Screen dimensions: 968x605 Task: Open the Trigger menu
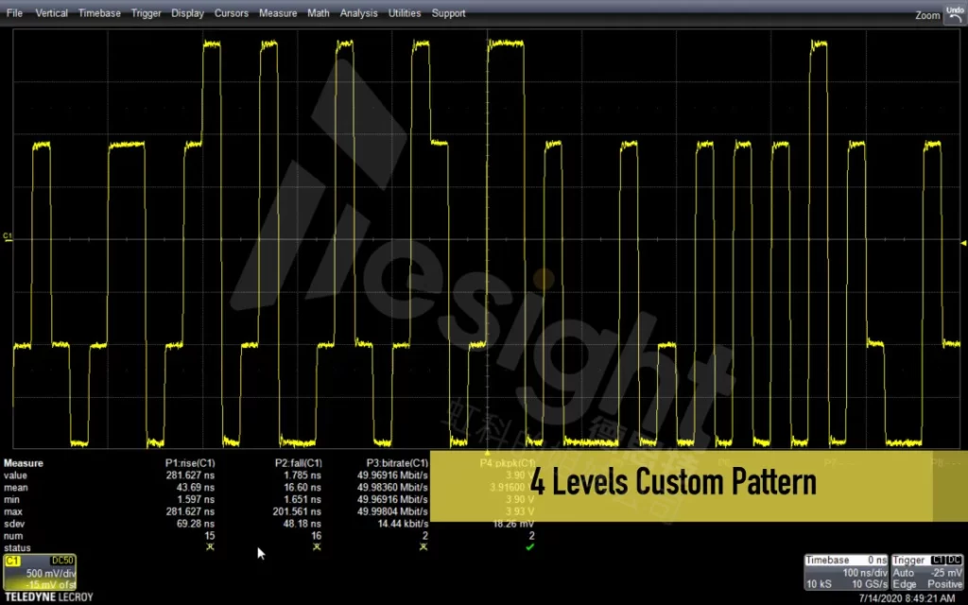147,13
